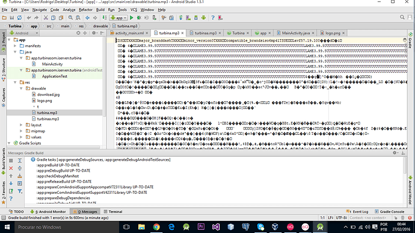The image size is (415, 233).
Task: Click the red X icon in Messages panel
Action: [x=11, y=168]
